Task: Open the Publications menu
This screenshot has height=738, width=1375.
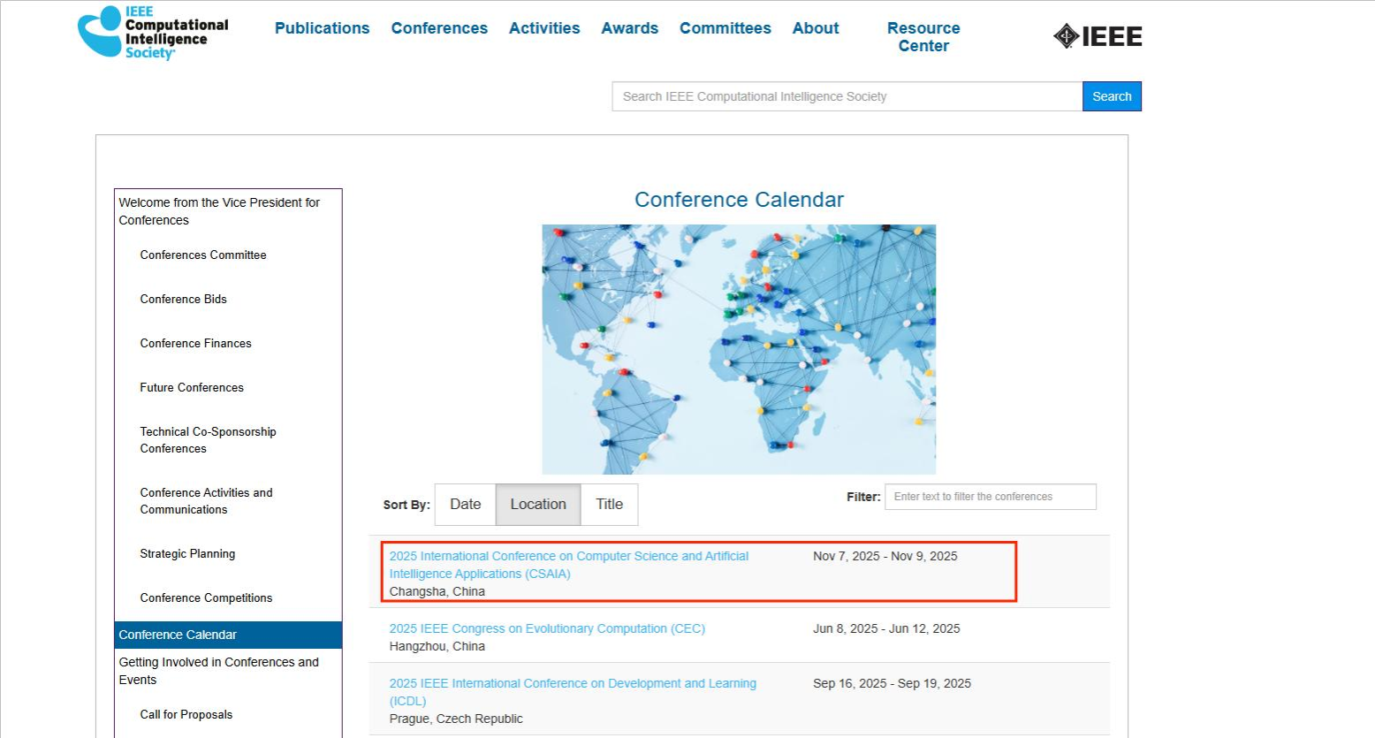Action: point(322,28)
